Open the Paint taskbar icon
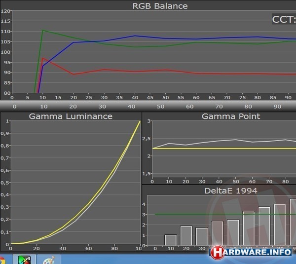The height and width of the screenshot is (264, 296). [49, 260]
